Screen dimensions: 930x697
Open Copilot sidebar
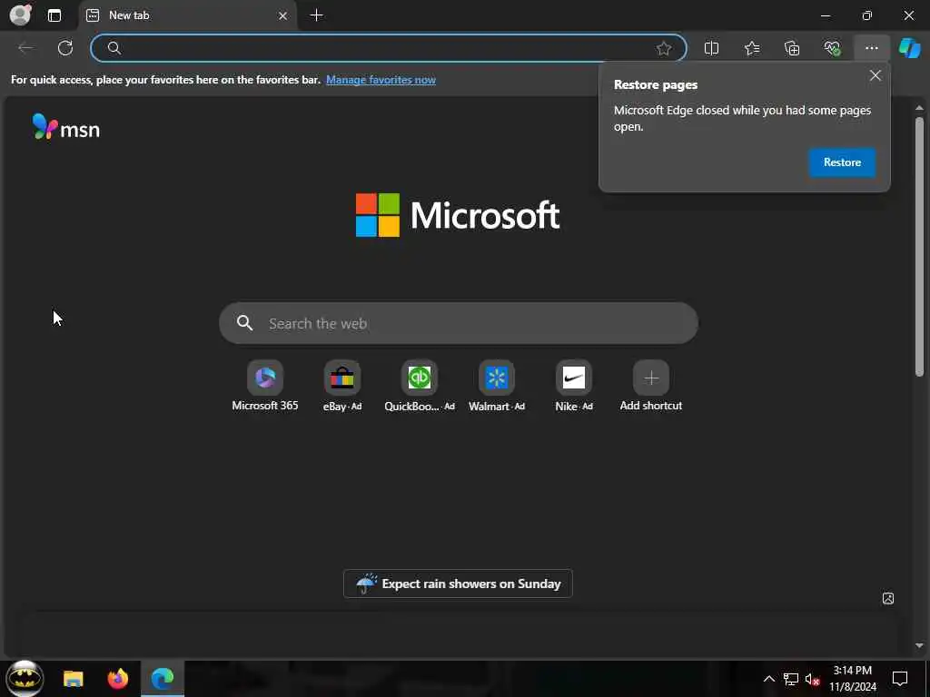point(910,48)
